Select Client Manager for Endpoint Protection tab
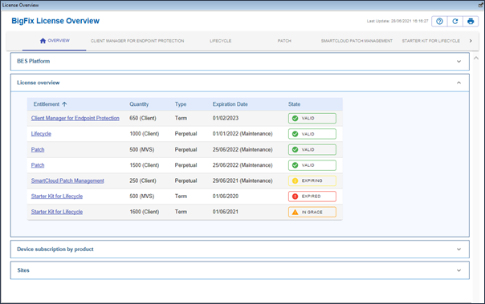Viewport: 485px width, 304px height. click(x=137, y=41)
